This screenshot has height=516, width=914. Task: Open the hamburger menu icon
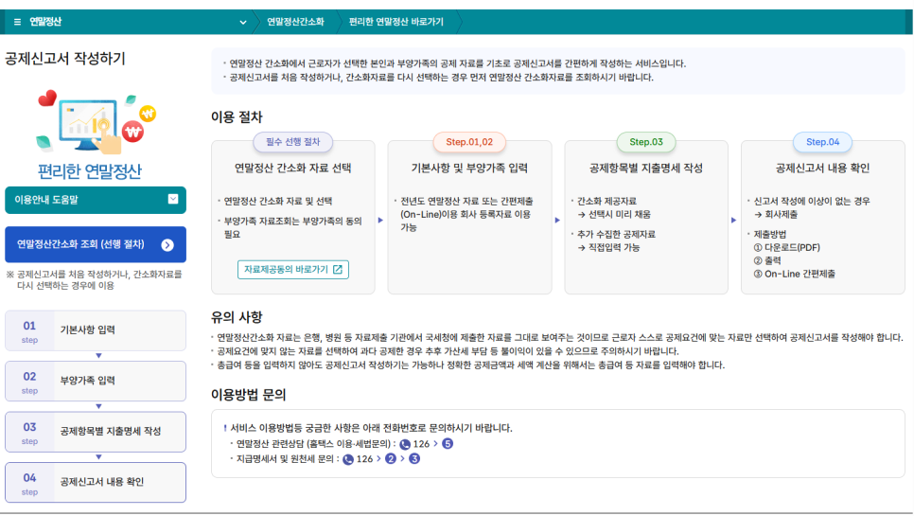click(17, 22)
